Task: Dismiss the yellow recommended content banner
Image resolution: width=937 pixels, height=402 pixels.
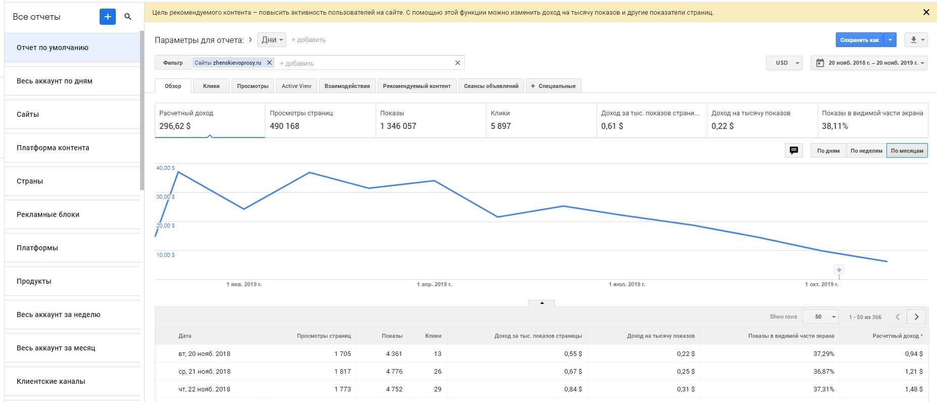Action: (x=926, y=12)
